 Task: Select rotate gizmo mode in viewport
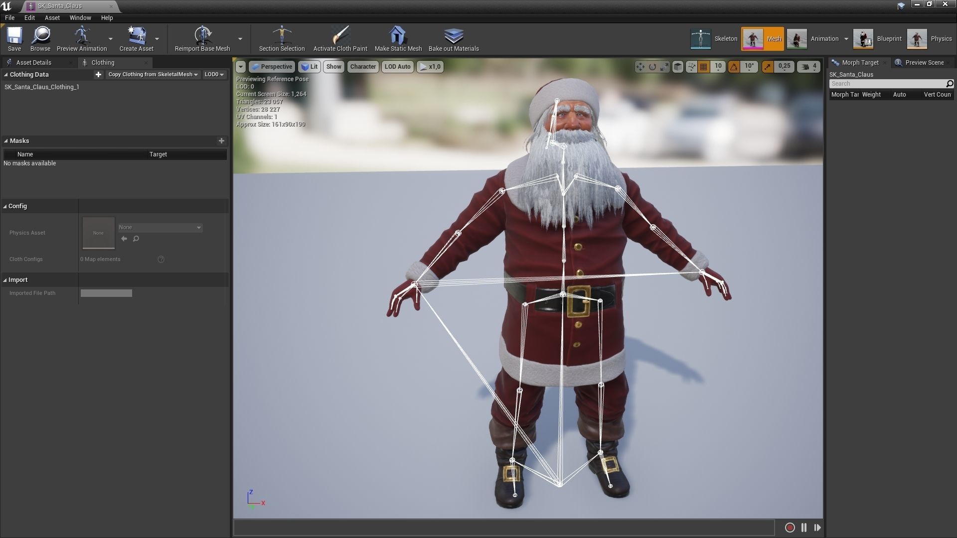point(652,67)
